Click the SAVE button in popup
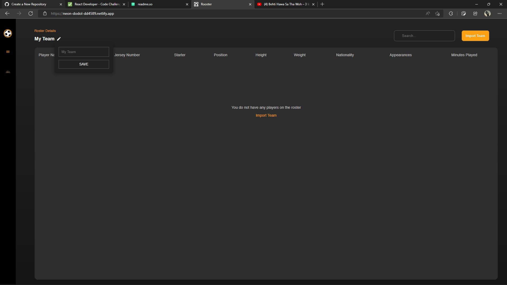The height and width of the screenshot is (285, 507). 84,64
